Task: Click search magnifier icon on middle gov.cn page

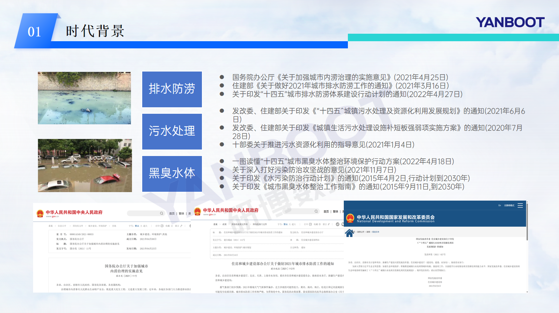Action: 316,211
